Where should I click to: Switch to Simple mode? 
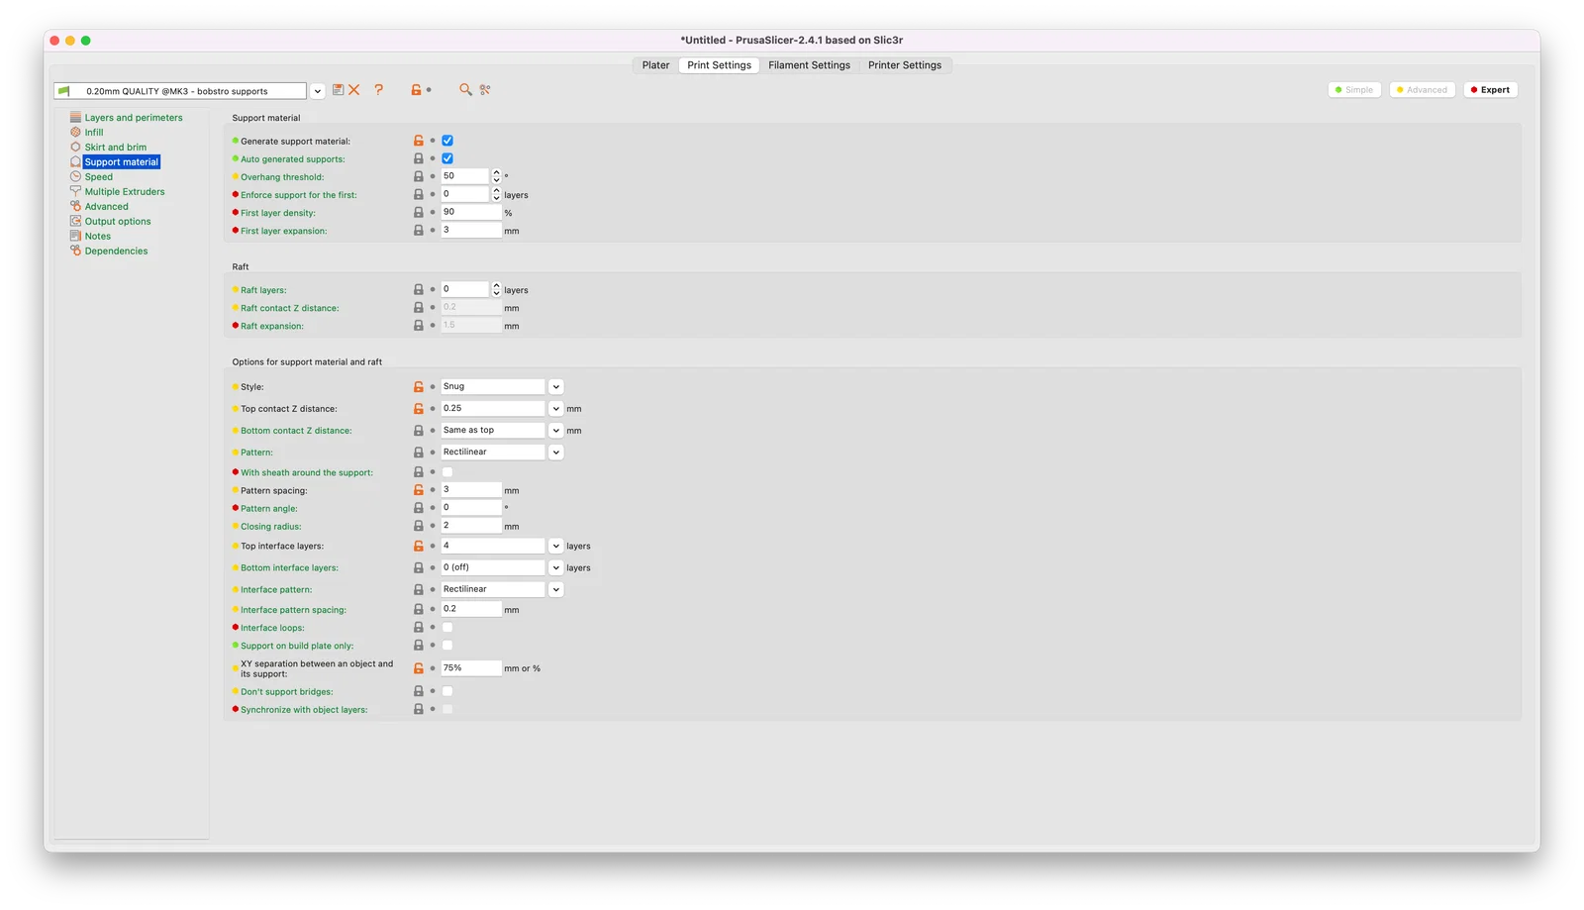click(1354, 90)
